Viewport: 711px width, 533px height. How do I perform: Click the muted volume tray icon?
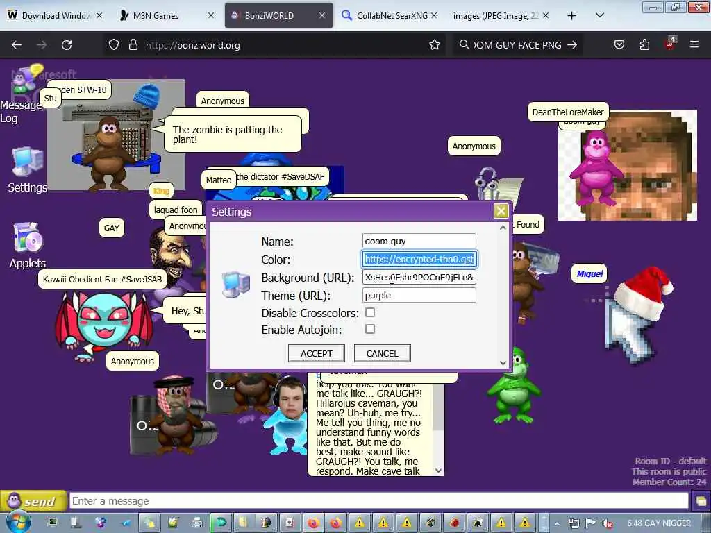[608, 523]
